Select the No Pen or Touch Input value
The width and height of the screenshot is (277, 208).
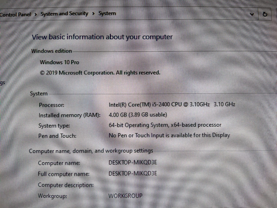169,135
